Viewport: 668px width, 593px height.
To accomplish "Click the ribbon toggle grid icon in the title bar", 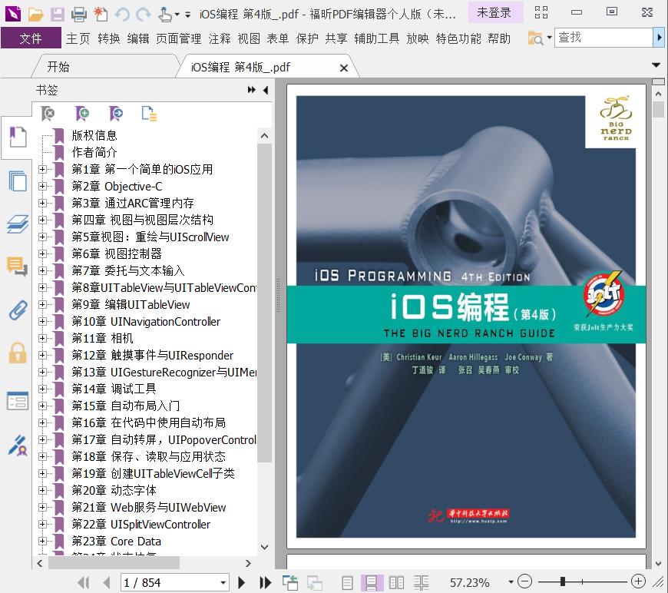I will (x=541, y=12).
